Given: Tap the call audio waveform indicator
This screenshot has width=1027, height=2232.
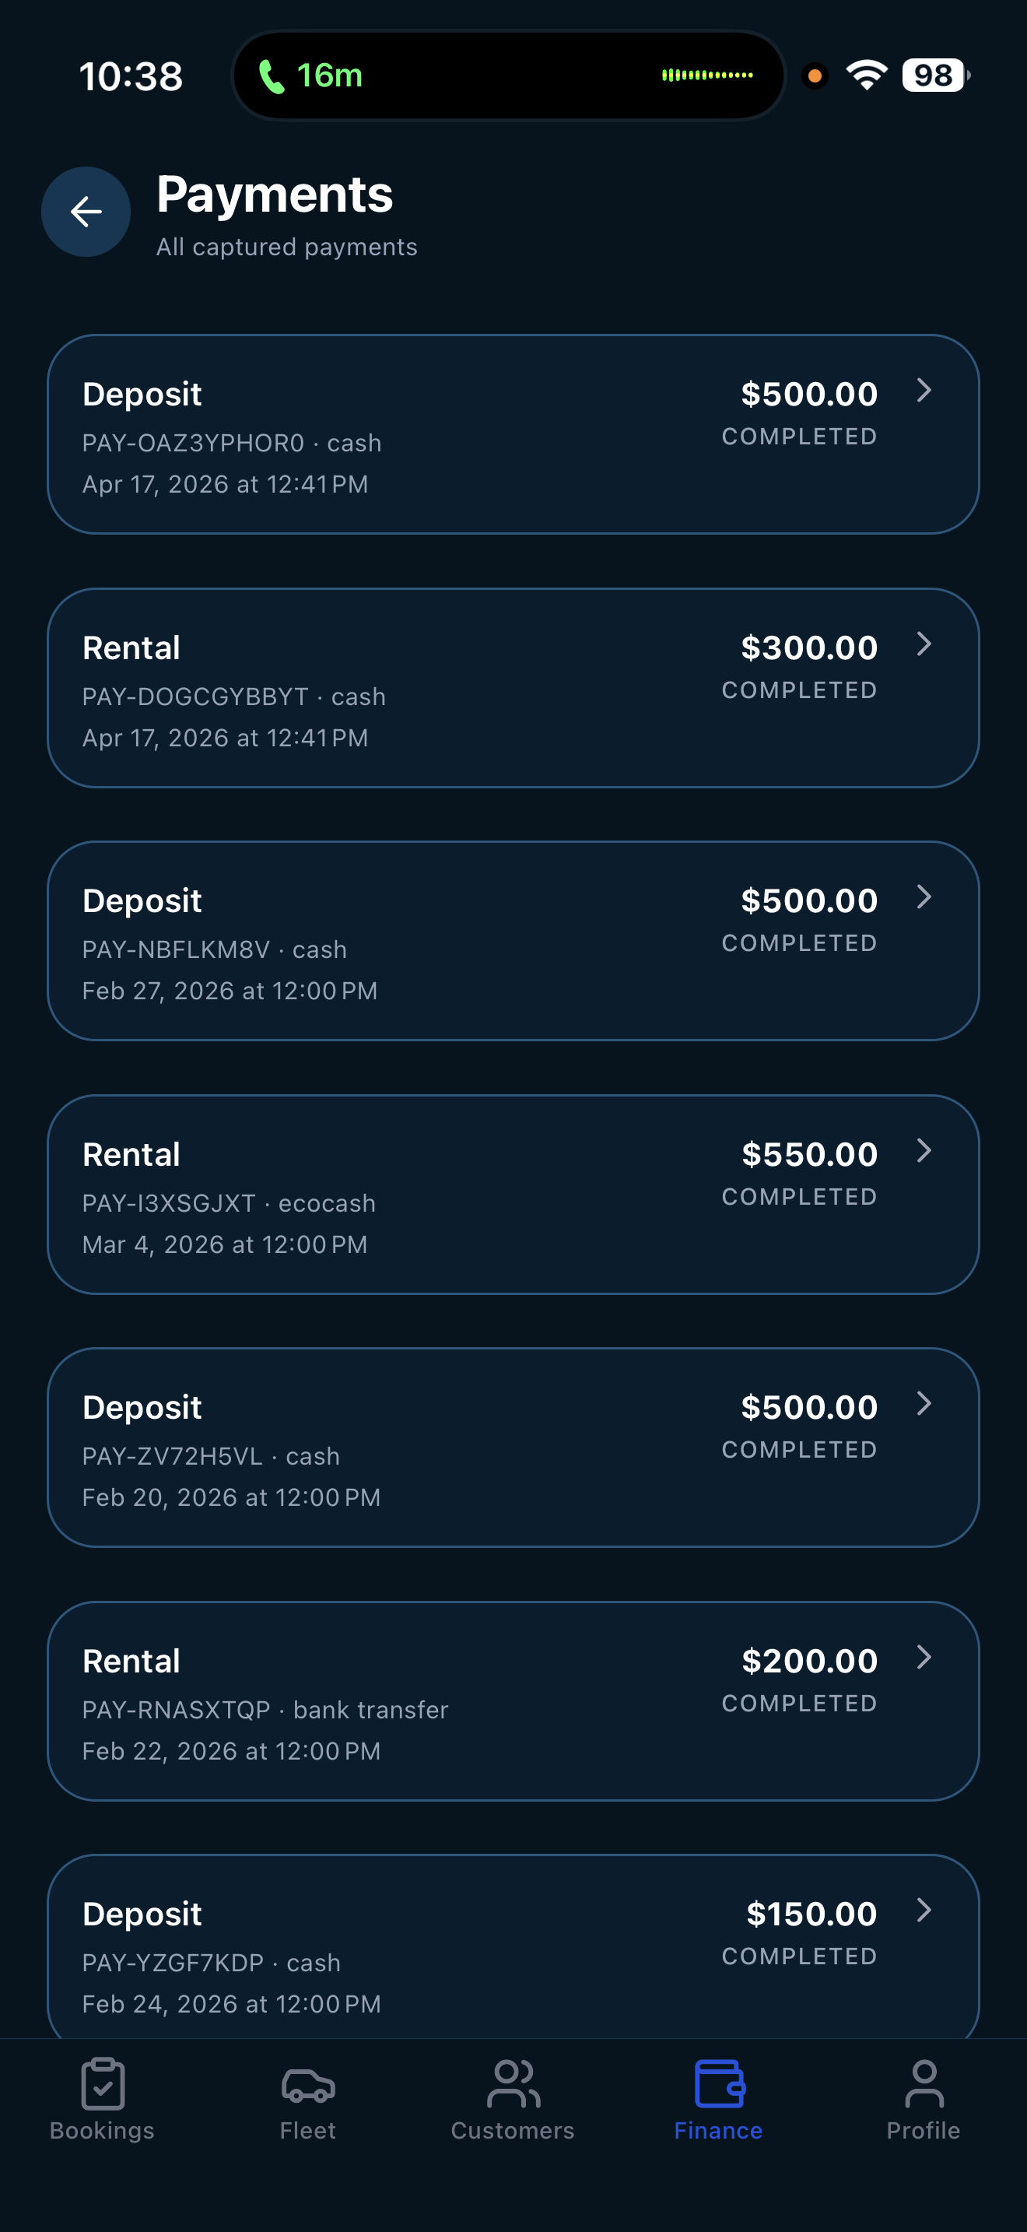Looking at the screenshot, I should point(706,75).
